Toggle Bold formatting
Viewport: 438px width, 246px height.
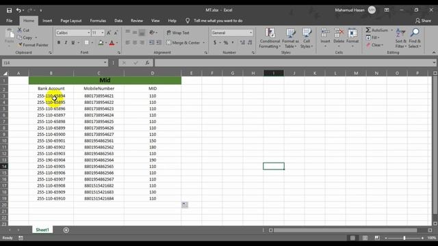59,42
